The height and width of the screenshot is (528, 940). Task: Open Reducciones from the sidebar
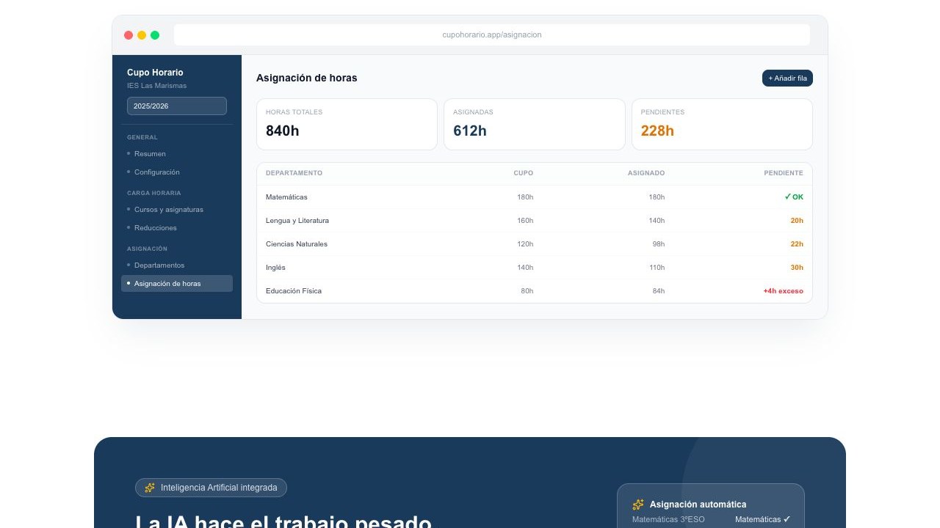tap(155, 227)
